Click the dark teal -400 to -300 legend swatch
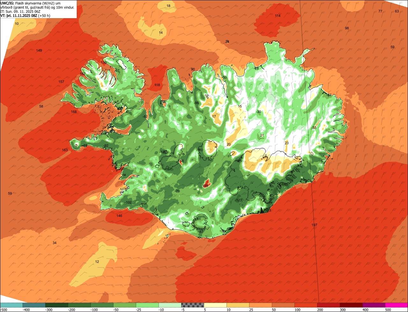Screen dimensions: 408x312 coord(34,305)
